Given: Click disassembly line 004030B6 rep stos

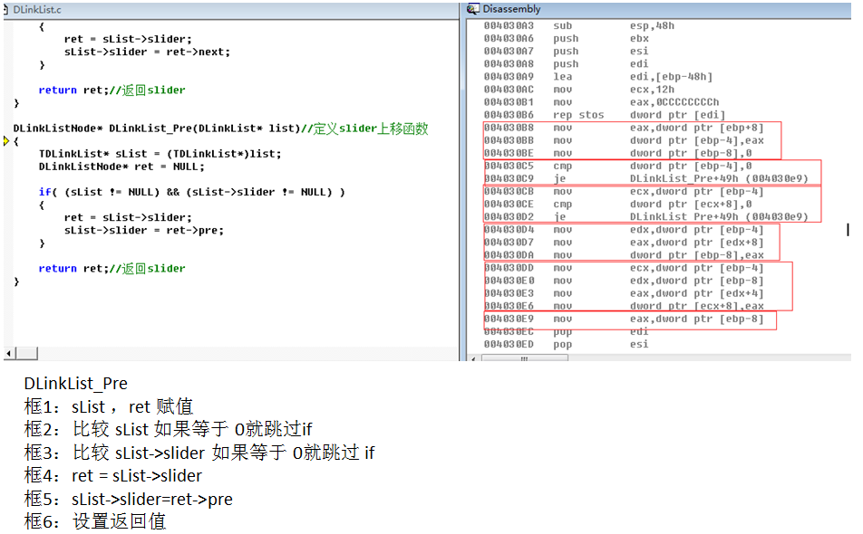Looking at the screenshot, I should click(x=605, y=115).
